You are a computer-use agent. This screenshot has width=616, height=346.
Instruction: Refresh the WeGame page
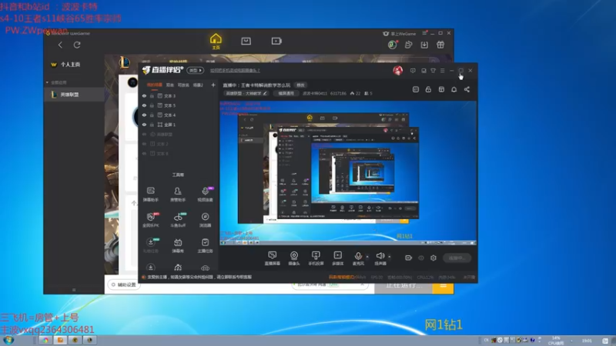pos(77,45)
